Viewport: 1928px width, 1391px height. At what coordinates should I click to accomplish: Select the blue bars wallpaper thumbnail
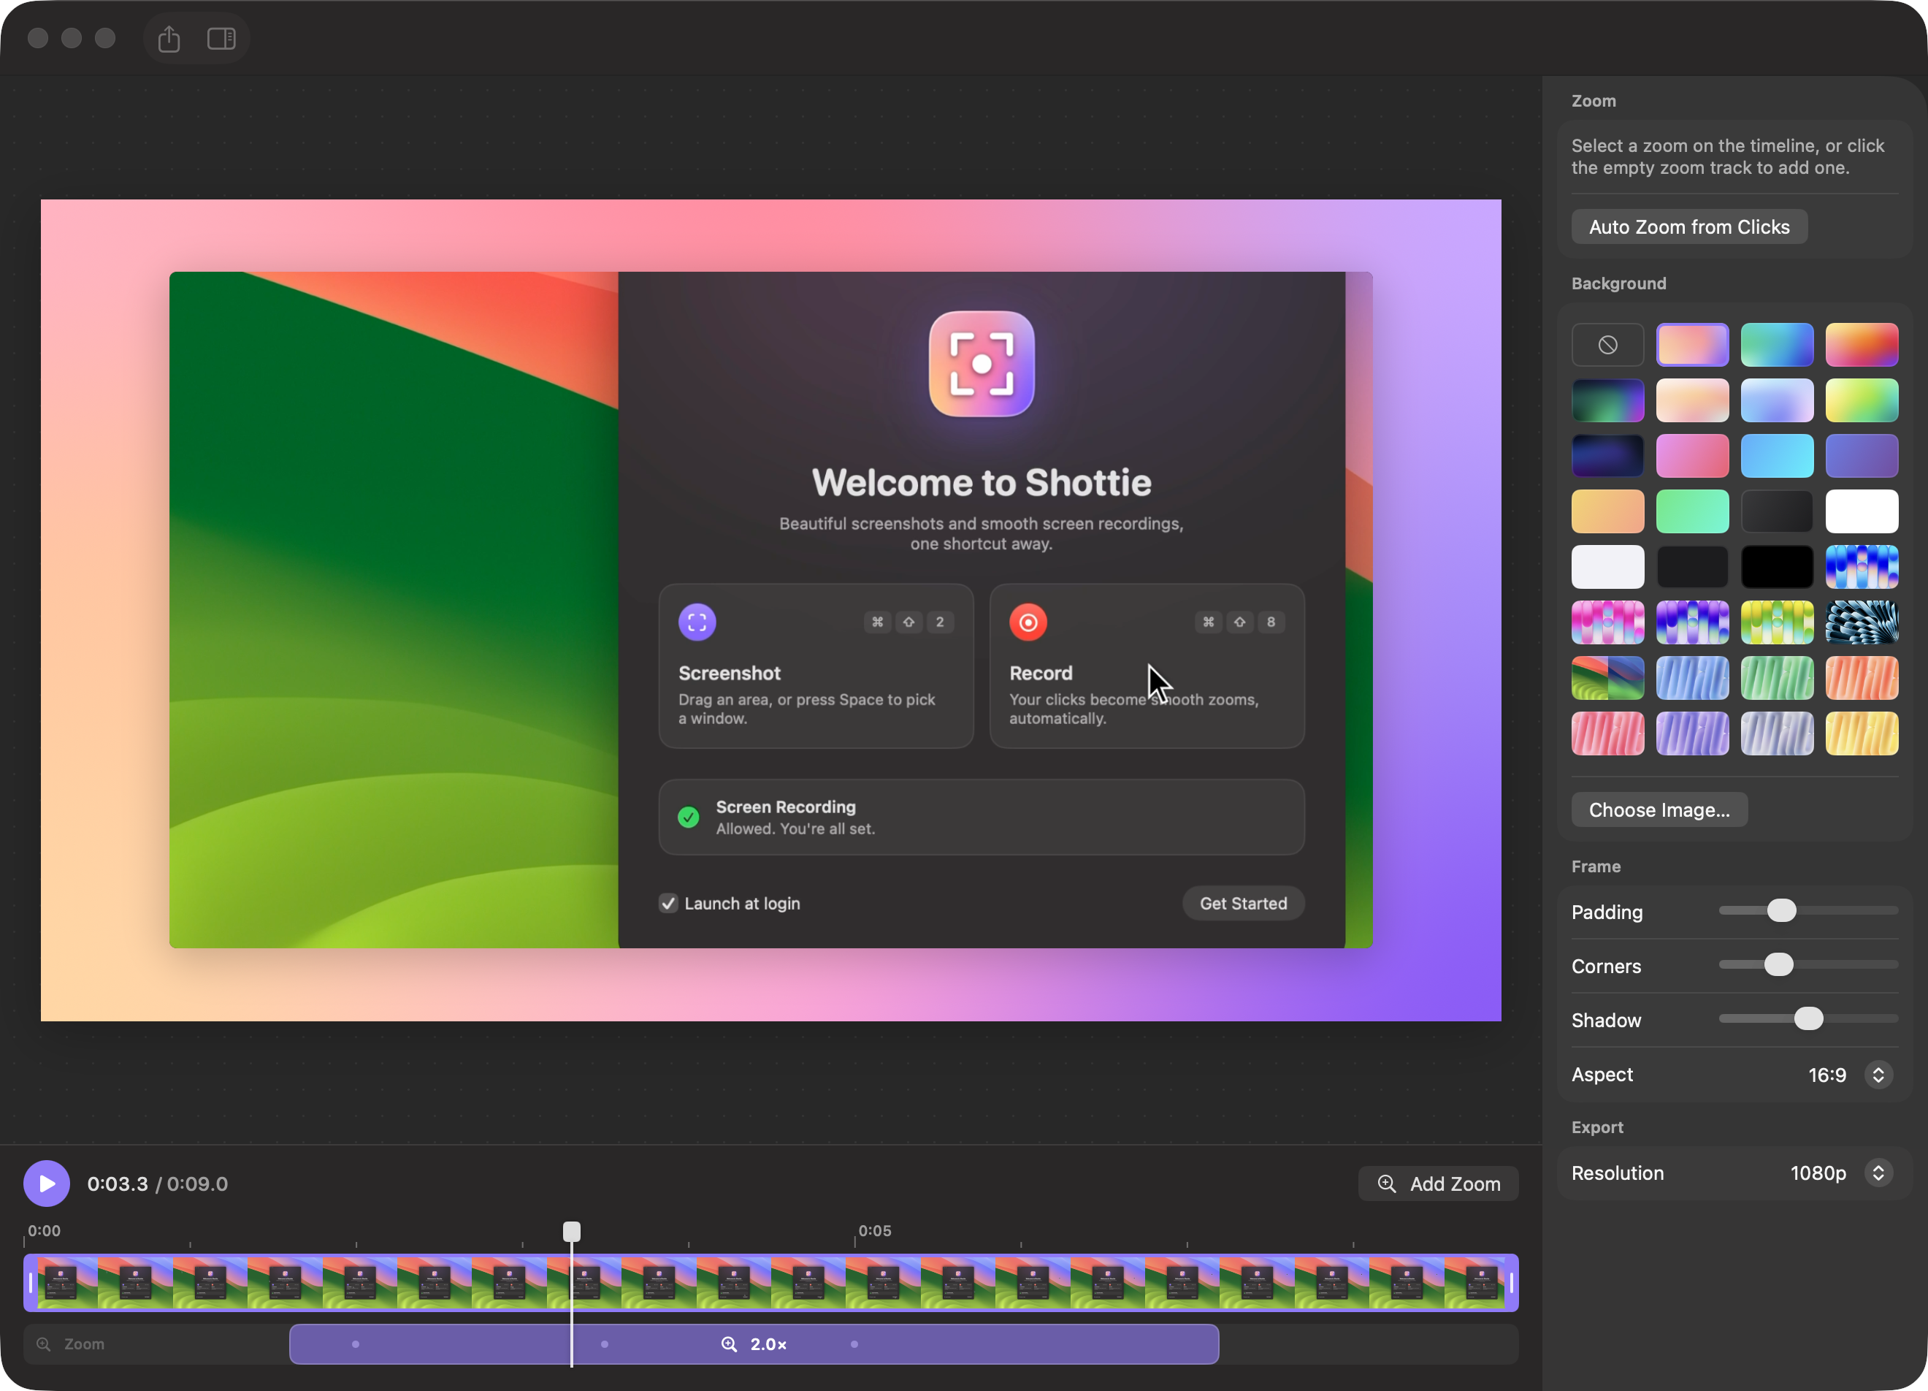[1862, 567]
